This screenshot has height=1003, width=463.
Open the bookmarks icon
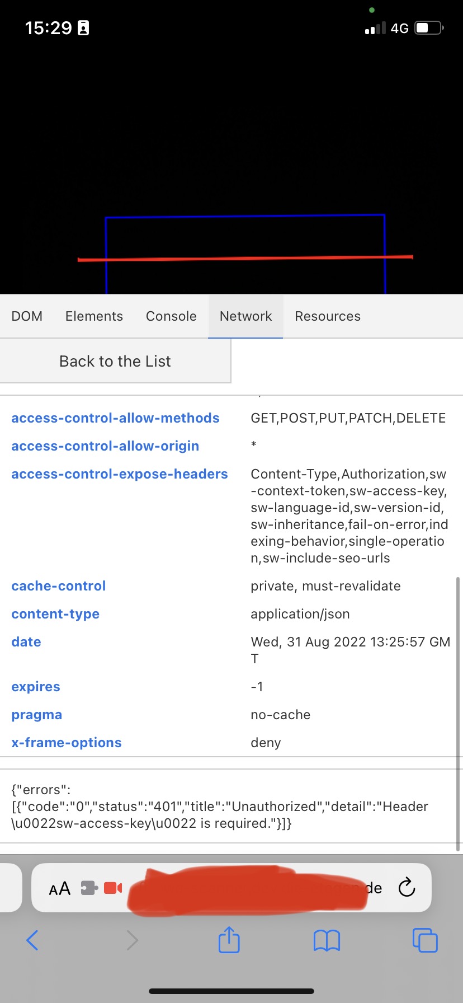point(327,941)
